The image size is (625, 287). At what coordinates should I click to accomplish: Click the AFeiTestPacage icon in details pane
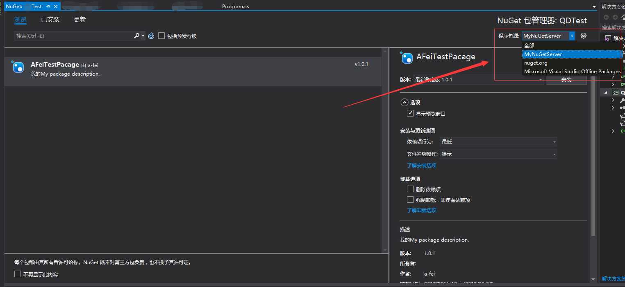click(407, 58)
